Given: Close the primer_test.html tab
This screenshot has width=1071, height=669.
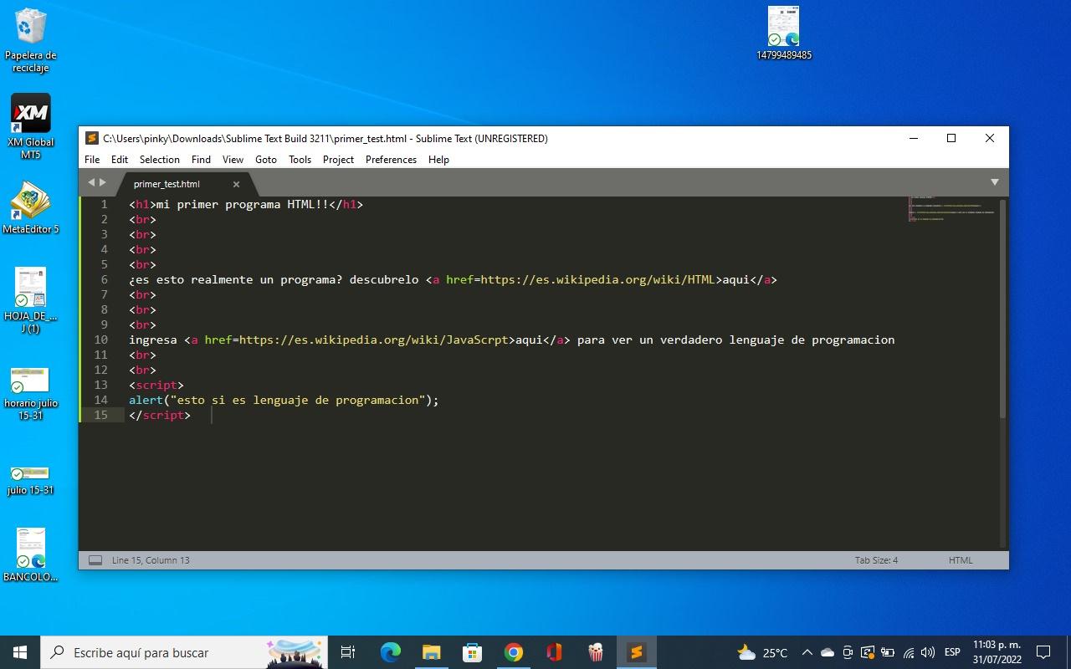Looking at the screenshot, I should 236,184.
